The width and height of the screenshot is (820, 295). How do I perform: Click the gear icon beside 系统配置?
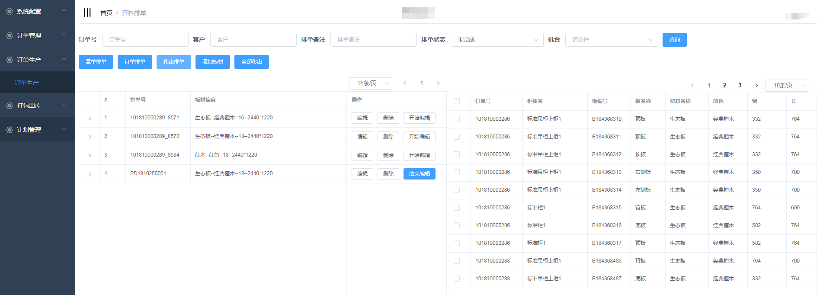10,11
